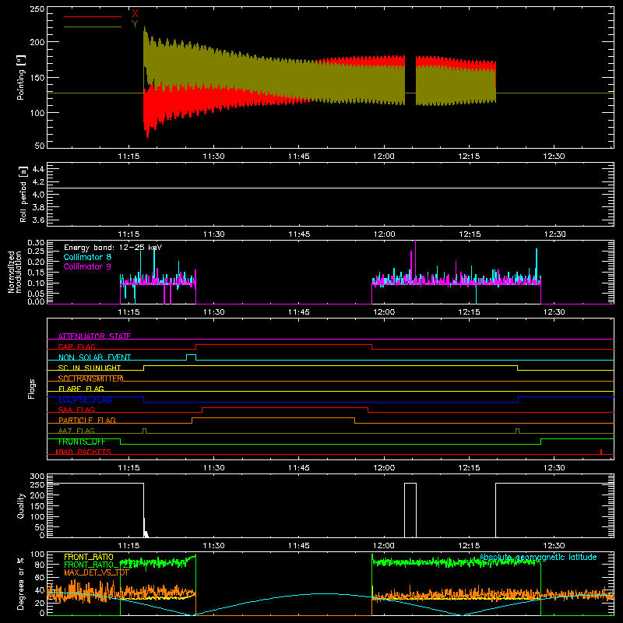Viewport: 623px width, 623px height.
Task: Click the yellow FRONT_RATIO legend entry
Action: 89,557
